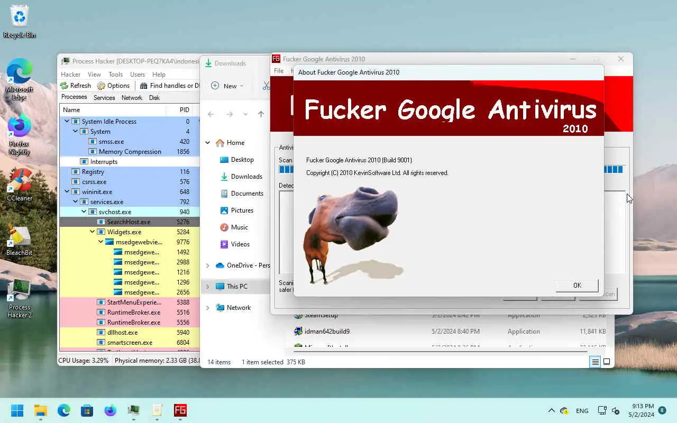The height and width of the screenshot is (423, 677).
Task: Switch to the Network tab in Process Hacker
Action: tap(132, 98)
